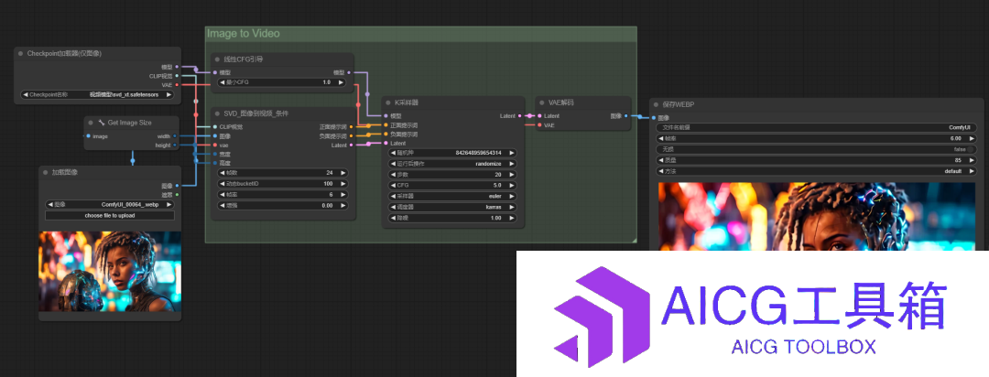The height and width of the screenshot is (377, 989).
Task: Collapse the 加载图像 node via its title dot
Action: point(46,172)
